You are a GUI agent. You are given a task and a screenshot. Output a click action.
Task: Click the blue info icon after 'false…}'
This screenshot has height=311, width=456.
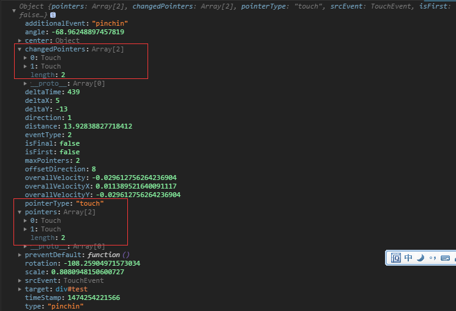click(53, 14)
